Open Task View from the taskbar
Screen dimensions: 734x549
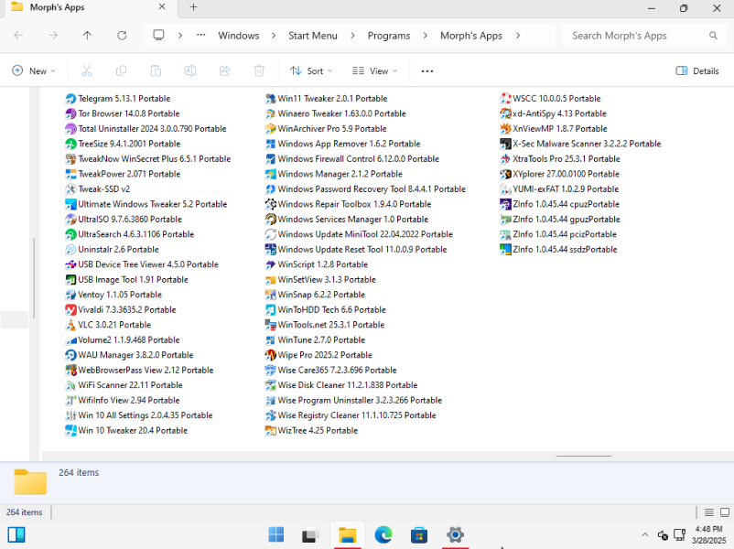coord(310,534)
